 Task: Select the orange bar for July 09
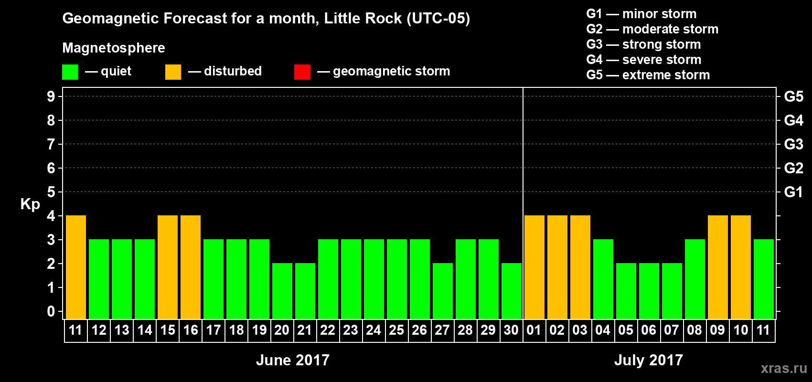[718, 267]
